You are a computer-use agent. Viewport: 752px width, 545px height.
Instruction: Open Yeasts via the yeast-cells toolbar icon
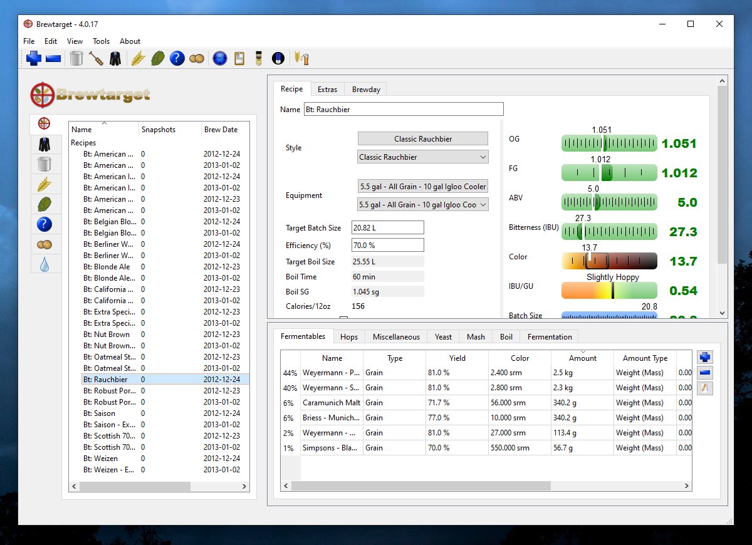(x=197, y=58)
